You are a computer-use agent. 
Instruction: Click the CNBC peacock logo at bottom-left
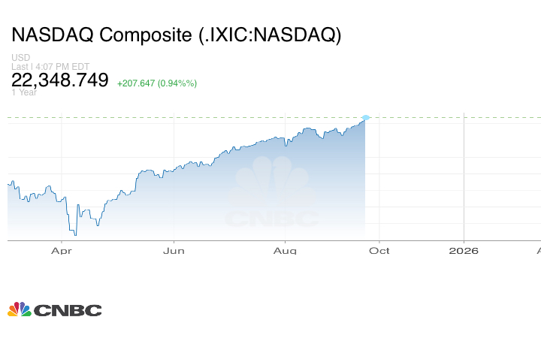[19, 309]
